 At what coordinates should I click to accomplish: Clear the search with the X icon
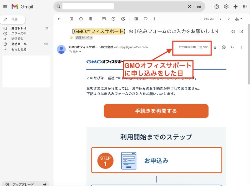(189, 6)
